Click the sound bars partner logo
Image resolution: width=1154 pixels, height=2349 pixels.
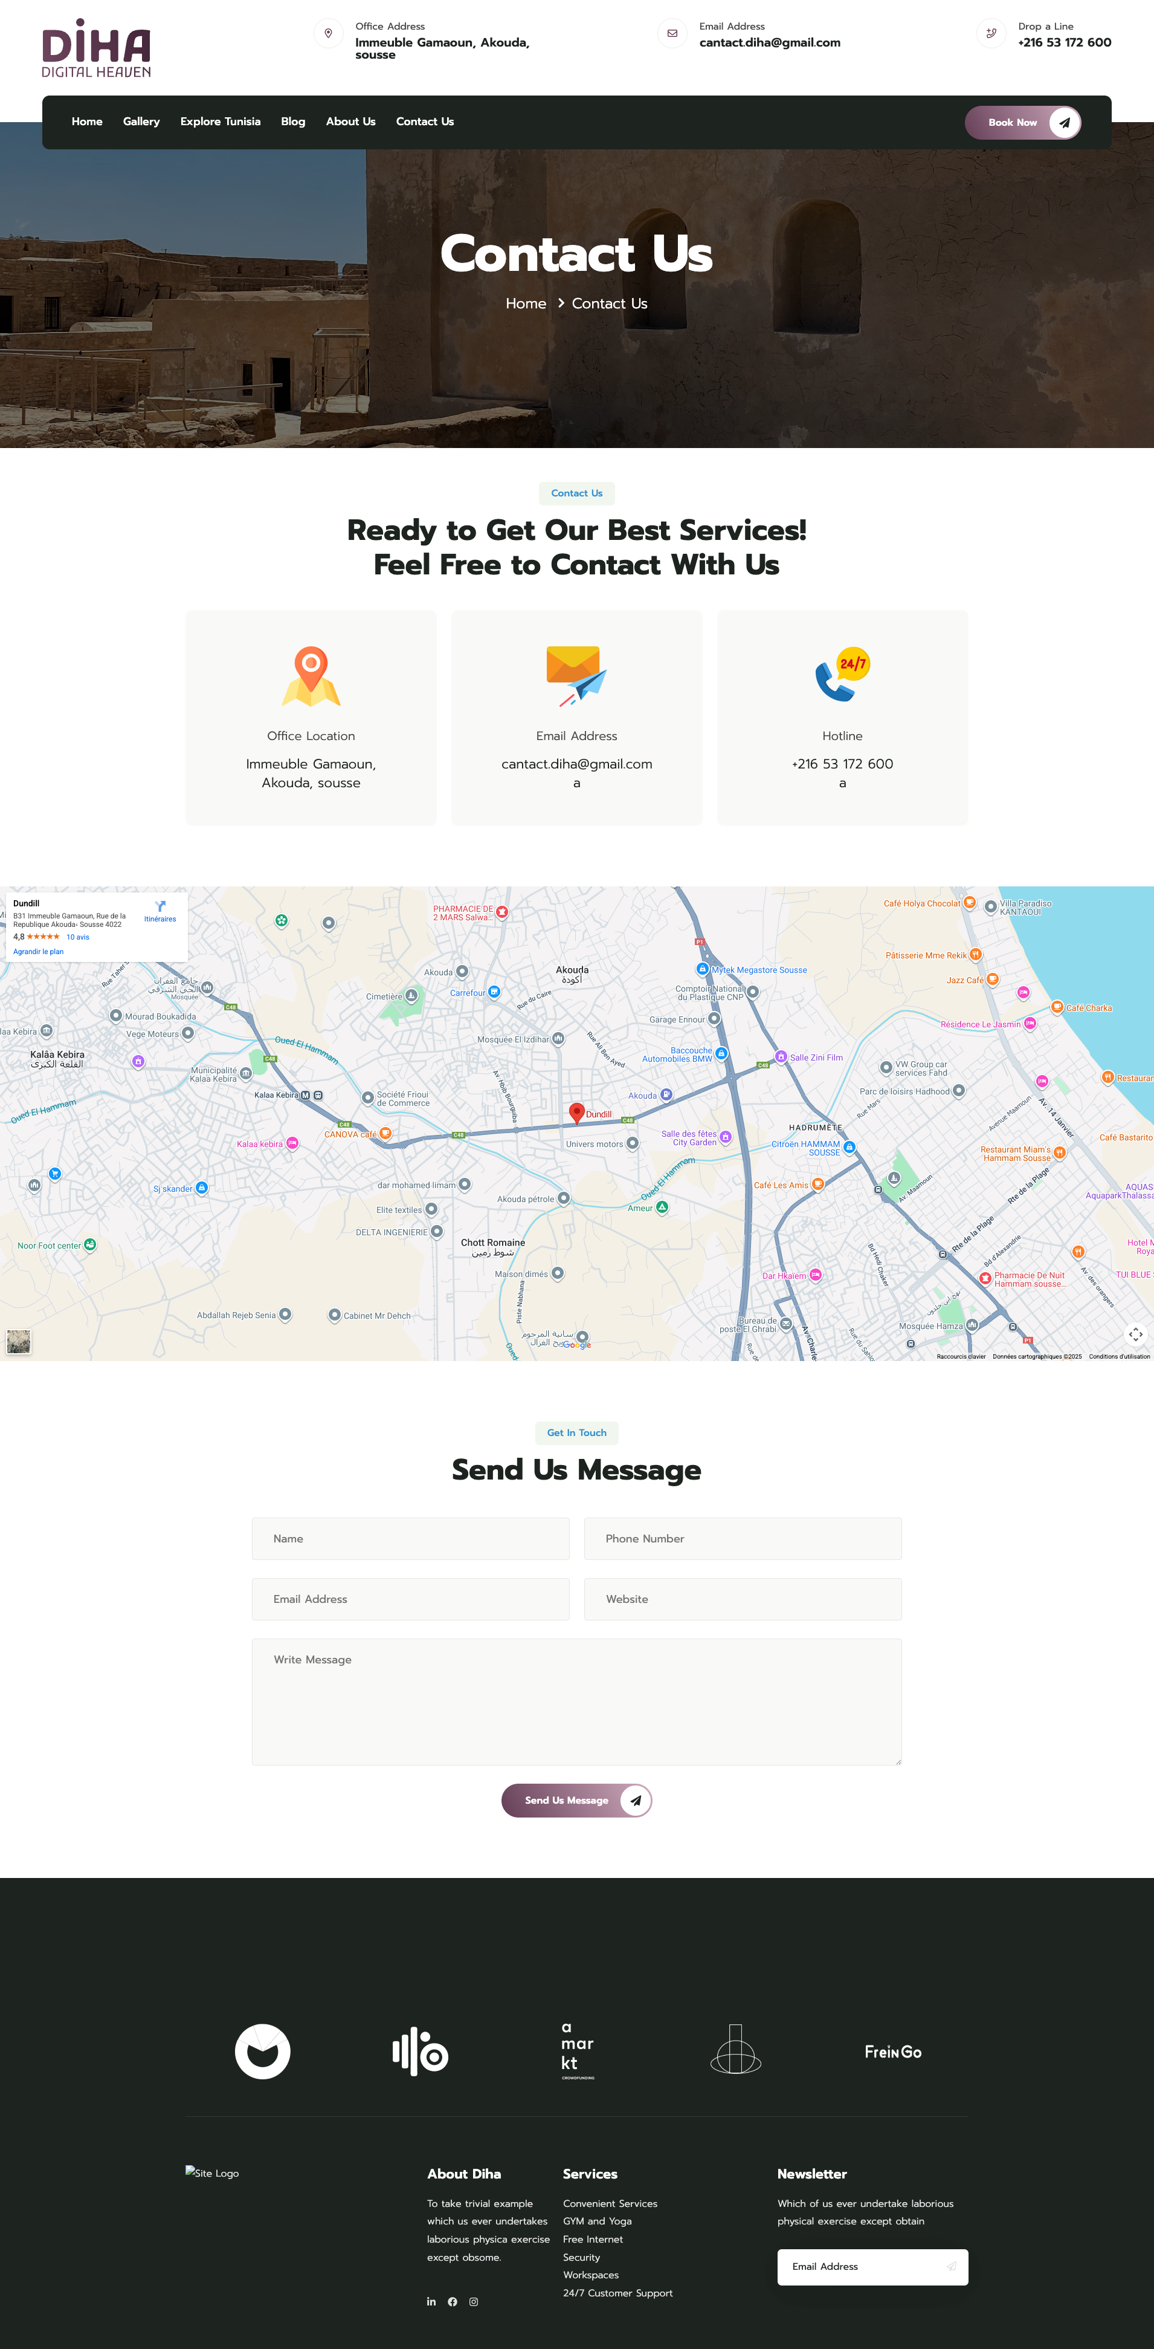pos(421,2052)
